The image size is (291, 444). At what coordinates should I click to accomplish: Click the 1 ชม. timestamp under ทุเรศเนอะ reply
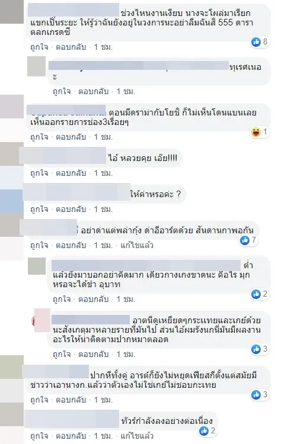coord(126,91)
